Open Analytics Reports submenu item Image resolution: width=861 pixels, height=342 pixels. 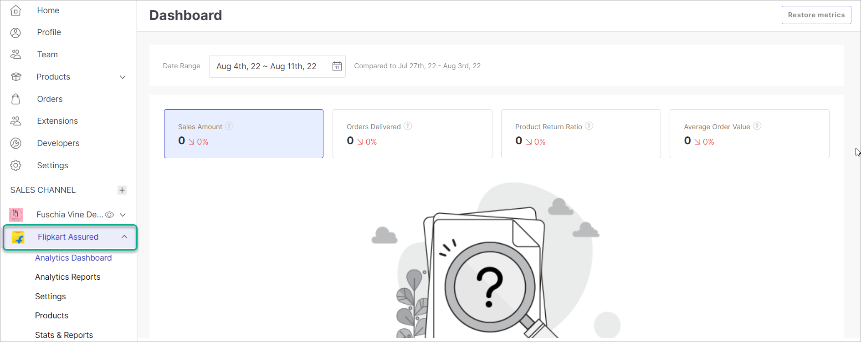(67, 277)
